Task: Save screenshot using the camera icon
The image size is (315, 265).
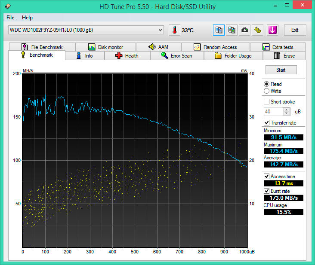Action: (x=245, y=30)
